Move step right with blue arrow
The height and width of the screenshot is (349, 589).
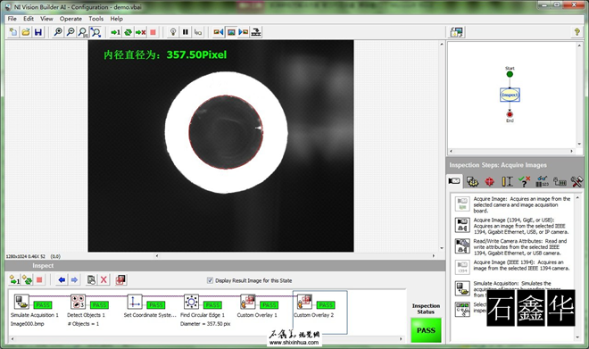point(74,280)
